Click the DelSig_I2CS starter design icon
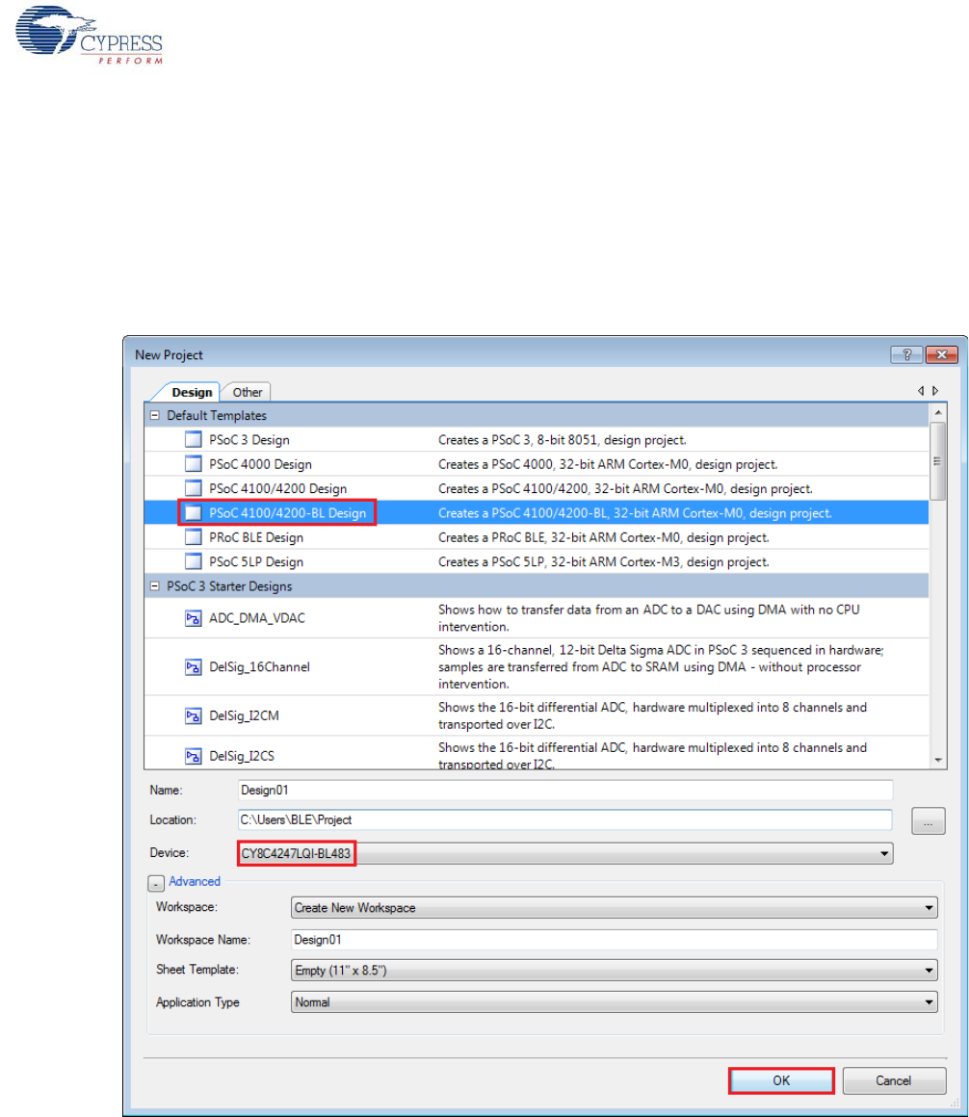The image size is (969, 1117). point(193,756)
